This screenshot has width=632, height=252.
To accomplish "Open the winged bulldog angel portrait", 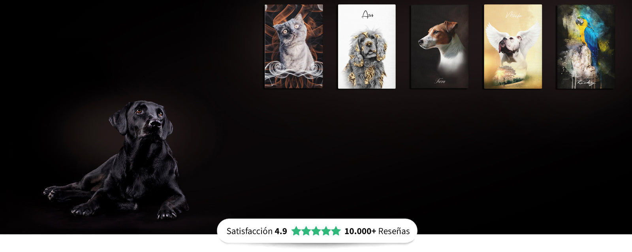I will (513, 47).
